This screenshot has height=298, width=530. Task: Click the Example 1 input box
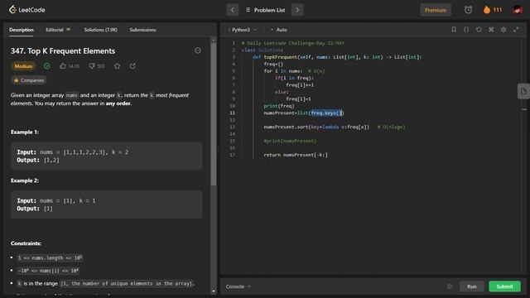pos(107,156)
